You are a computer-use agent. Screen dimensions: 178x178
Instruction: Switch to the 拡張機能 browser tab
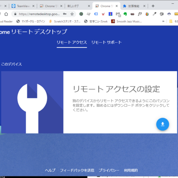pyautogui.click(x=134, y=6)
